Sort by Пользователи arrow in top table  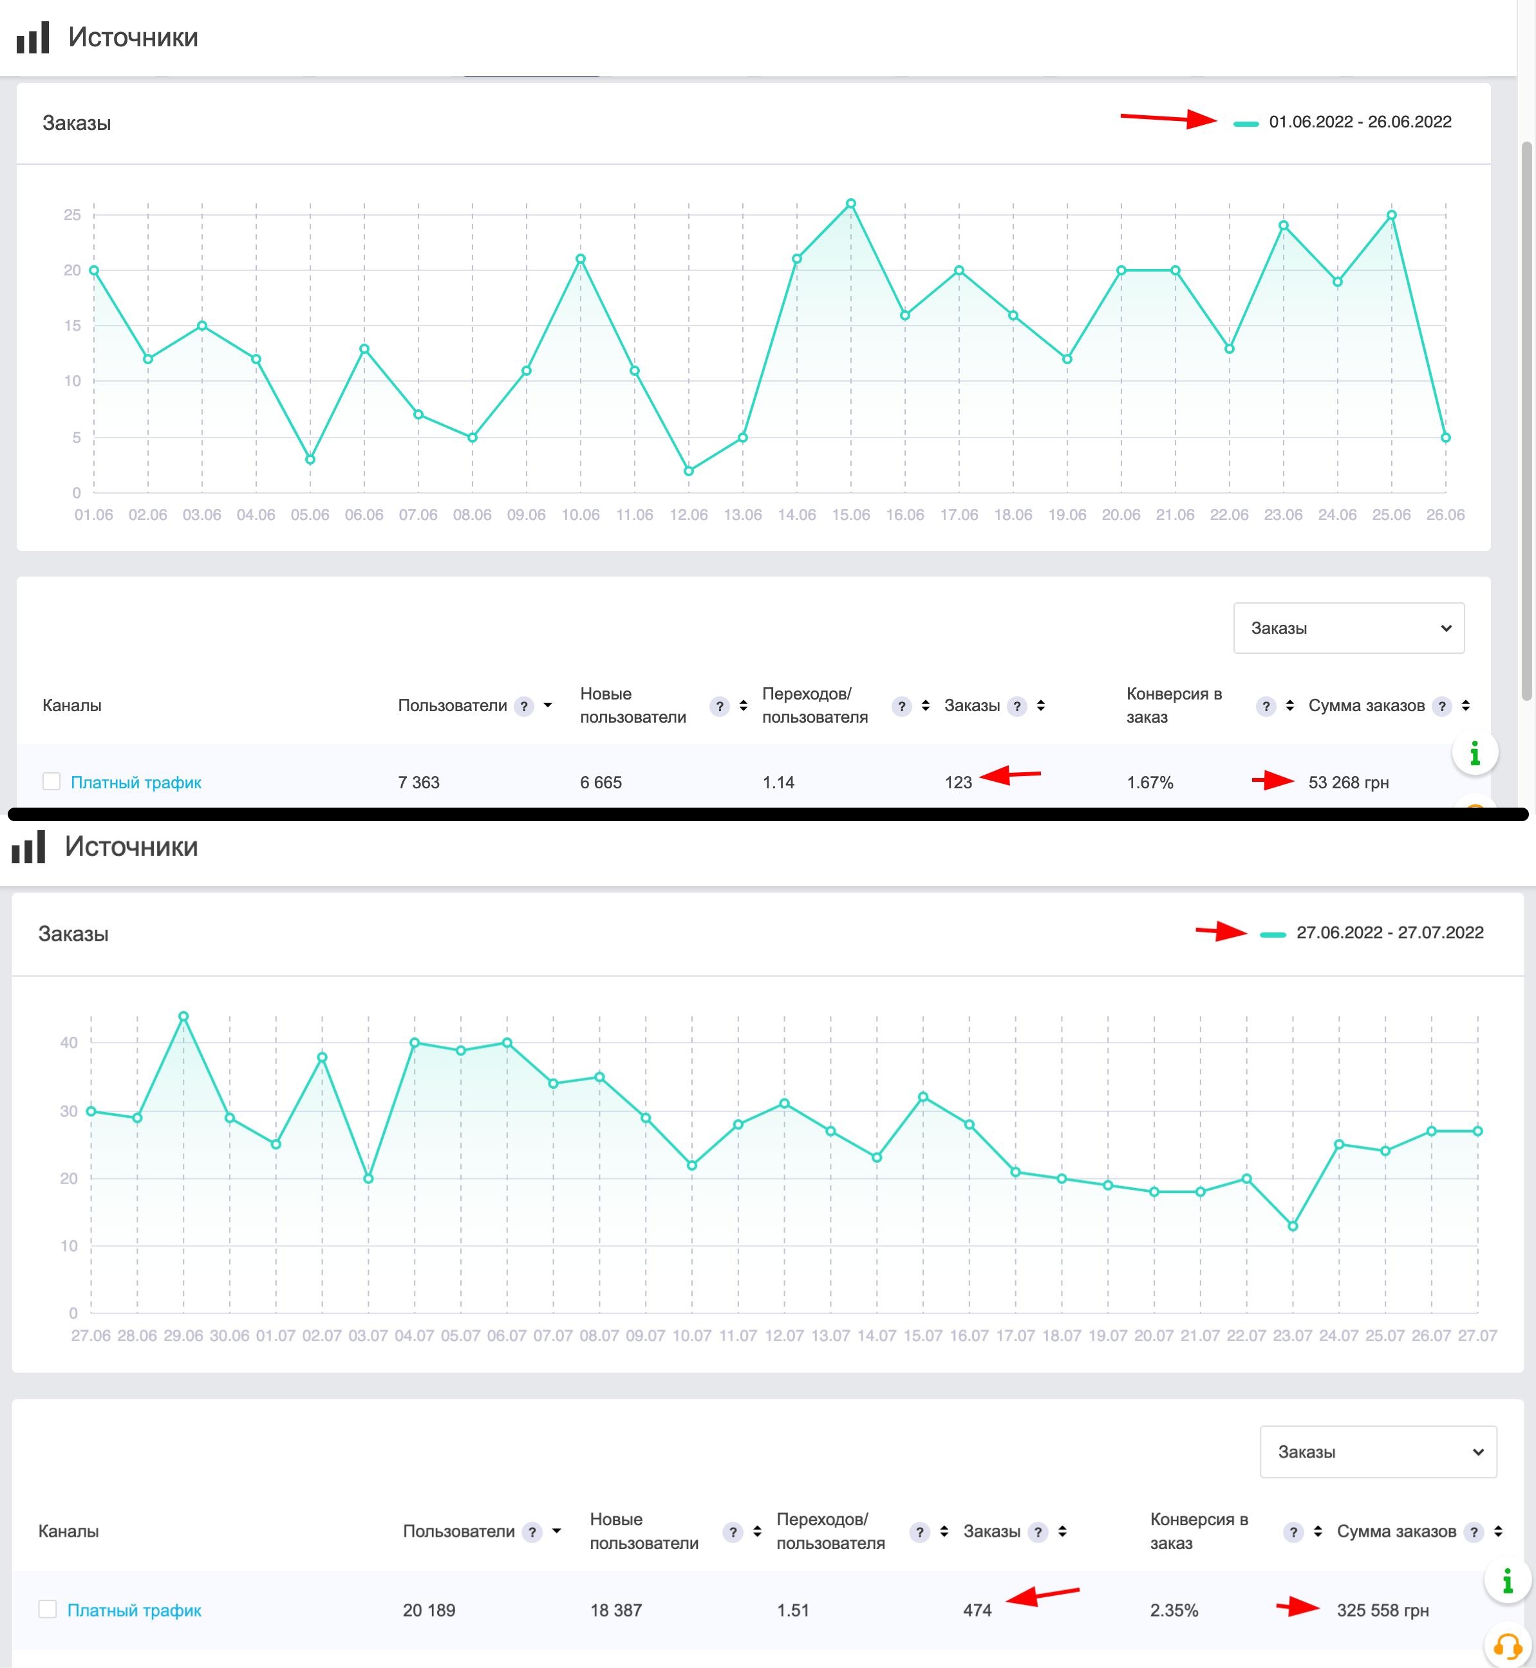548,705
